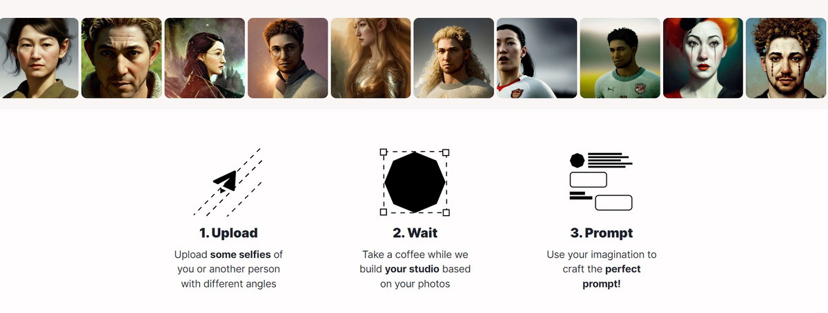
Task: Click the "3. Prompt" heading
Action: (x=602, y=233)
